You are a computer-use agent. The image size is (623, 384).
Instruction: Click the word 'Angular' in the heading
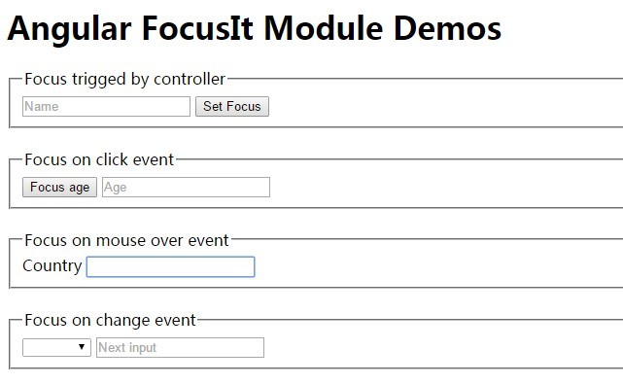[x=69, y=30]
